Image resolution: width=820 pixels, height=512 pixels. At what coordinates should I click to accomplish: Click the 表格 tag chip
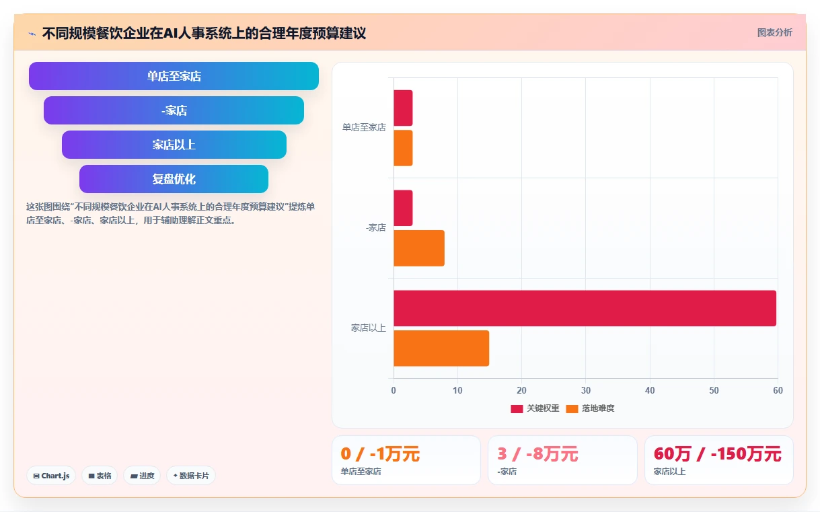100,476
